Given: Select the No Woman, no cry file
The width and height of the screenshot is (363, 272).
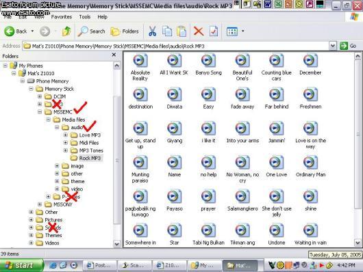Looking at the screenshot, I should pyautogui.click(x=242, y=169).
